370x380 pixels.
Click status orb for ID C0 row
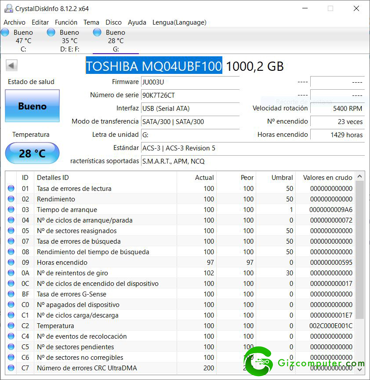[x=11, y=304]
